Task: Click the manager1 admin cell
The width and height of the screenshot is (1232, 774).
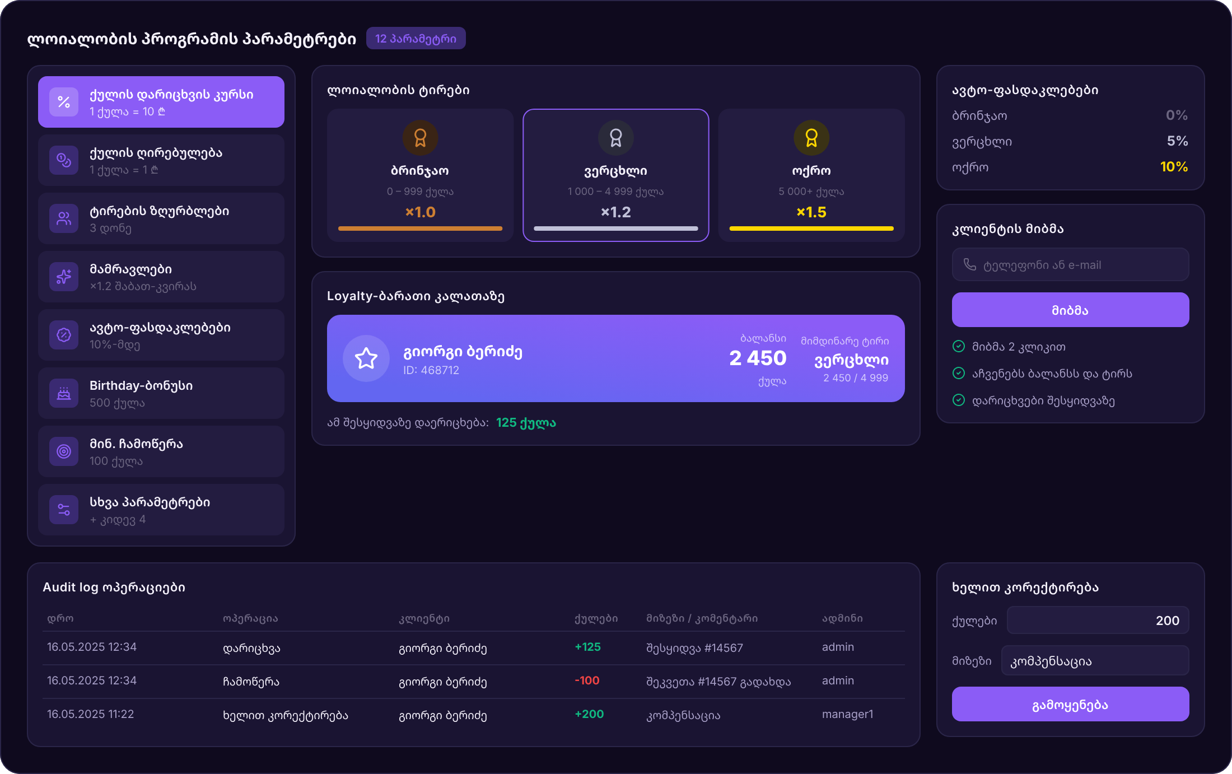Action: tap(847, 714)
